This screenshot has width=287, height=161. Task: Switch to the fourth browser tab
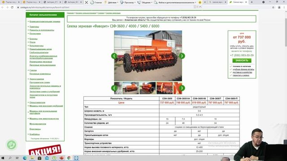73,2
